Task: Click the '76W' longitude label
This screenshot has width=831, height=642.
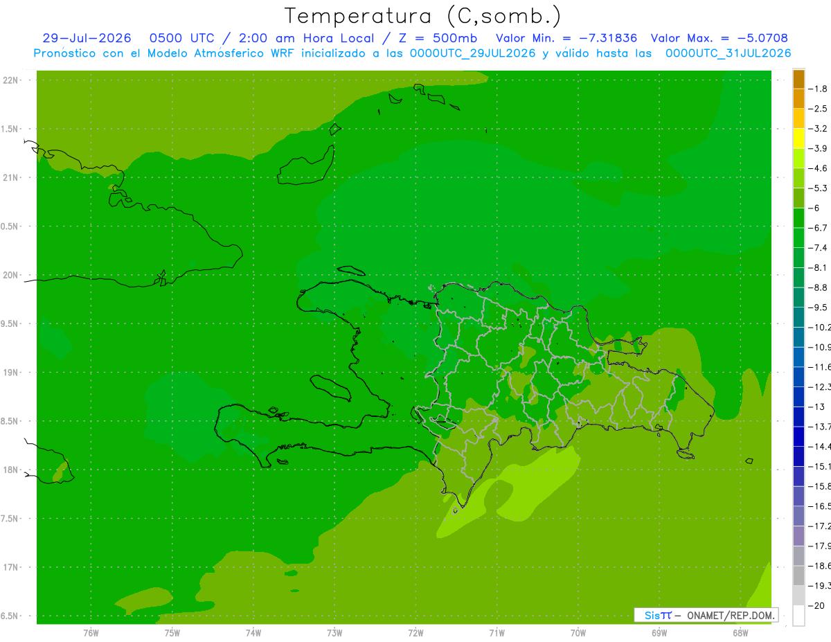Action: [x=91, y=633]
